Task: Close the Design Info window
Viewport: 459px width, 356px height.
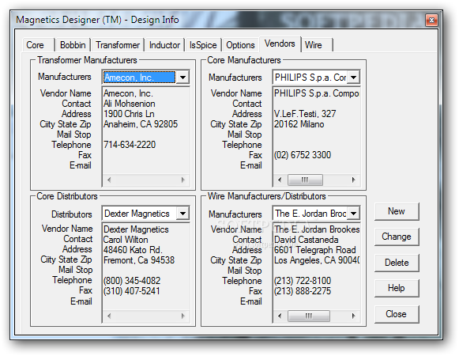Action: pyautogui.click(x=431, y=20)
